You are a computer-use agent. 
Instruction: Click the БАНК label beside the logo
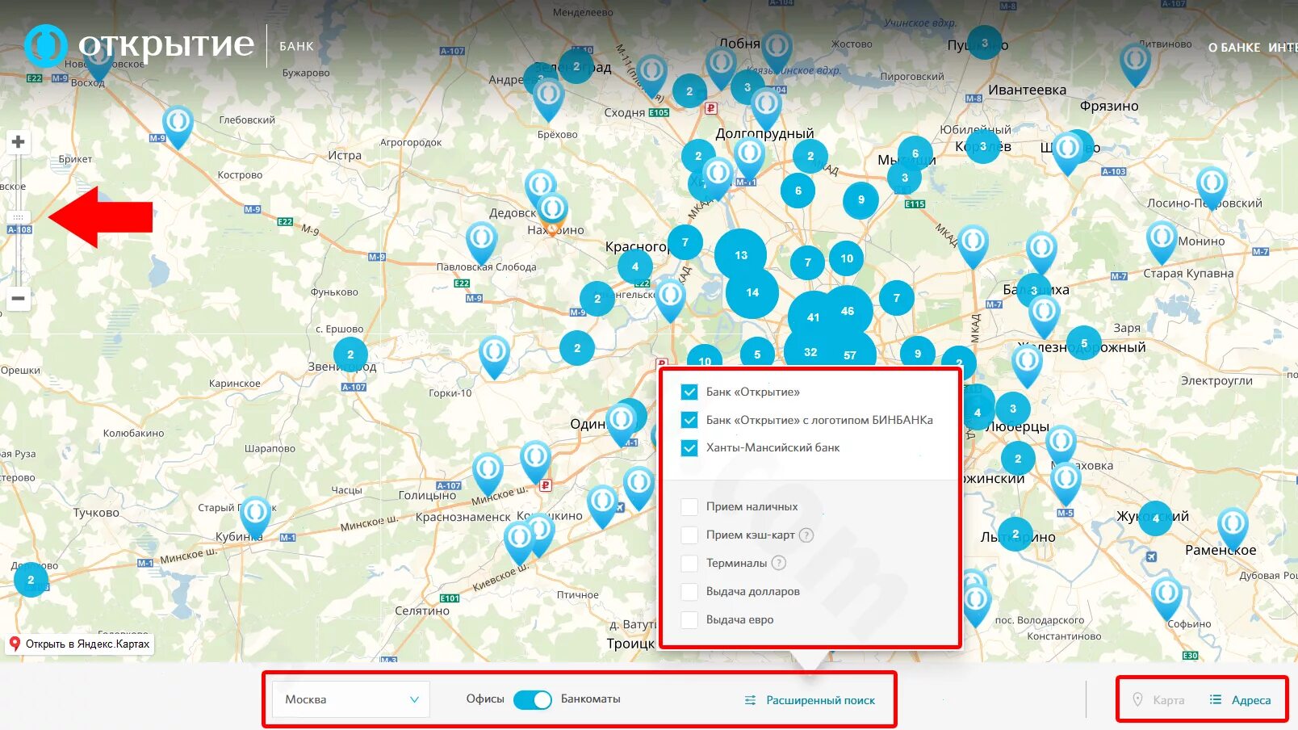(x=296, y=47)
